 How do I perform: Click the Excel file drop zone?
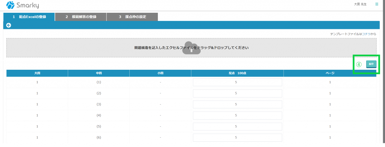(191, 48)
